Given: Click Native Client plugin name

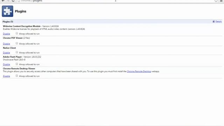Looking at the screenshot, I should pos(9,48).
